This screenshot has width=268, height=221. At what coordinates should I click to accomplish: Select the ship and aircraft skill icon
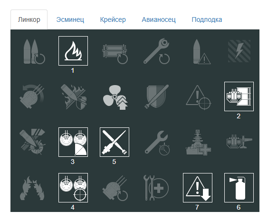point(239,142)
